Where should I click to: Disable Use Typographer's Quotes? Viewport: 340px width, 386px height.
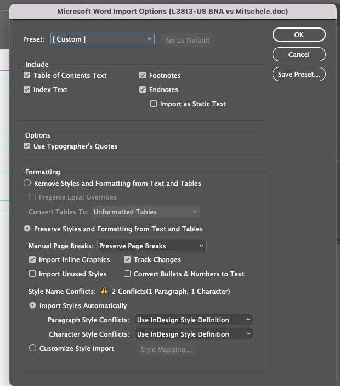(x=27, y=146)
